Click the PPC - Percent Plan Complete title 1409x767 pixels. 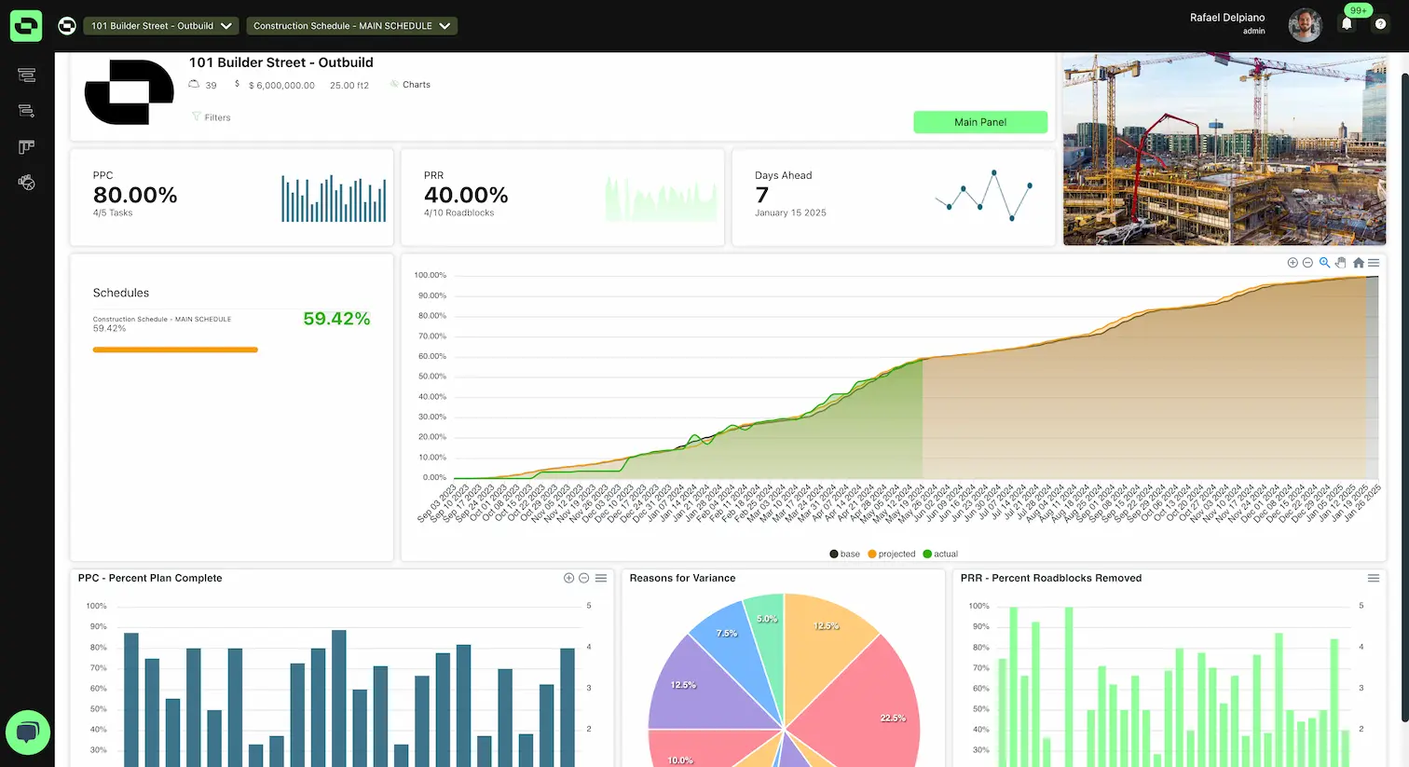pyautogui.click(x=150, y=578)
